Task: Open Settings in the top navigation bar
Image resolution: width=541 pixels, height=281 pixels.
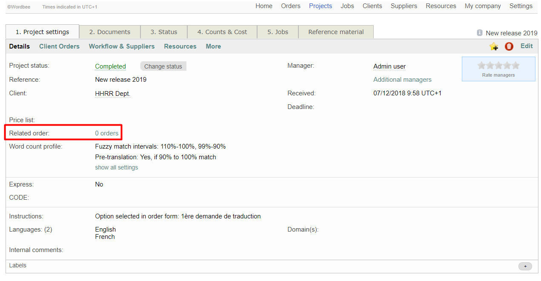Action: [521, 6]
